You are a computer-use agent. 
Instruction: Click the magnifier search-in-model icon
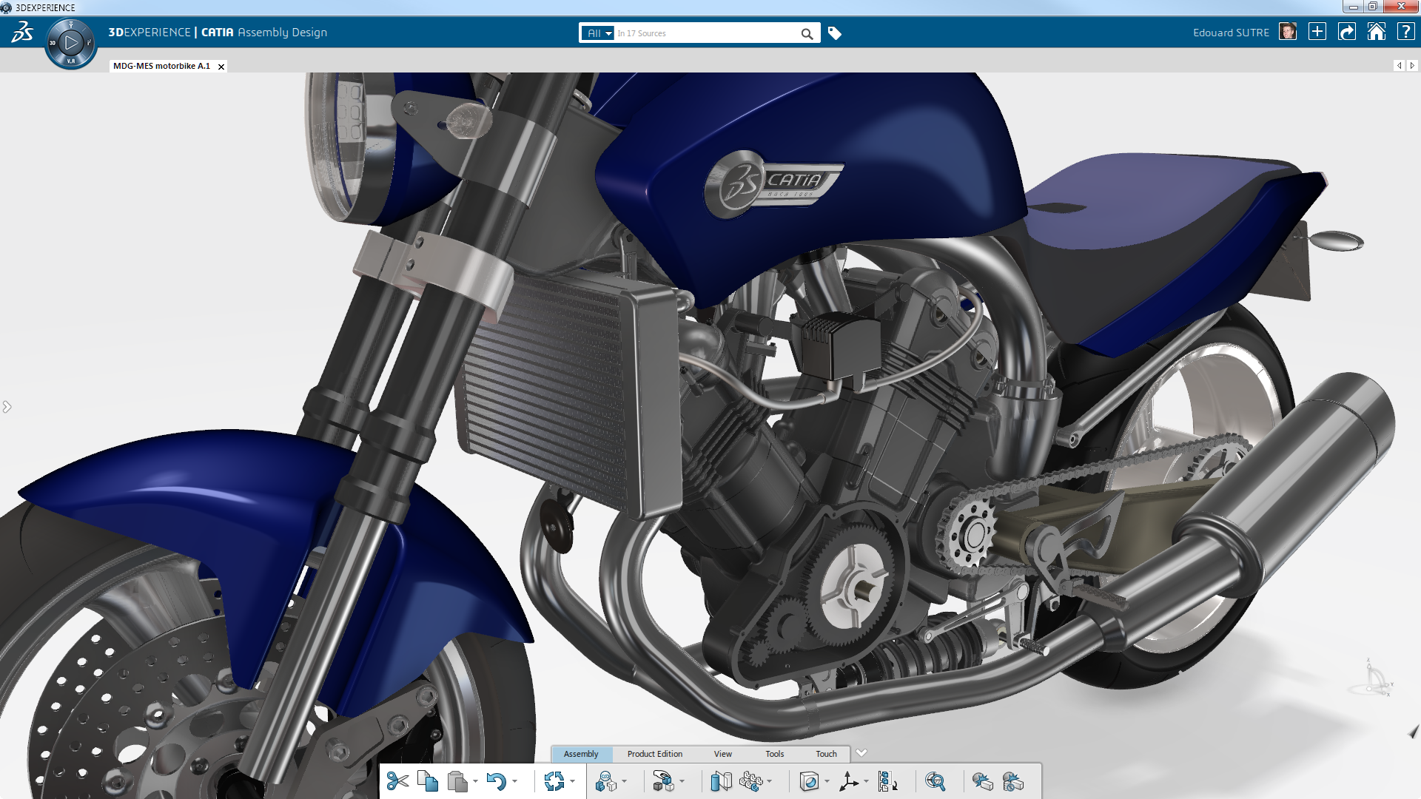point(935,781)
